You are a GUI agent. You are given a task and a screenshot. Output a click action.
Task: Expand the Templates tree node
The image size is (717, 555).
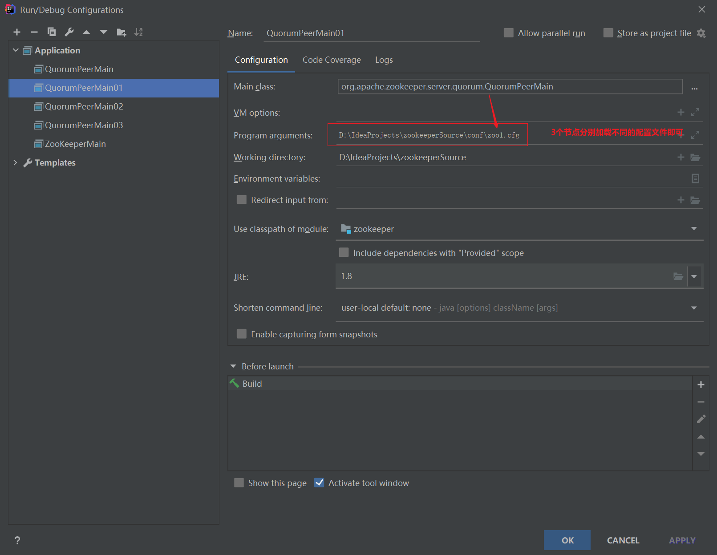16,162
